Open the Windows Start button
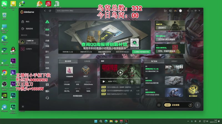The height and width of the screenshot is (124, 222). click(96, 121)
